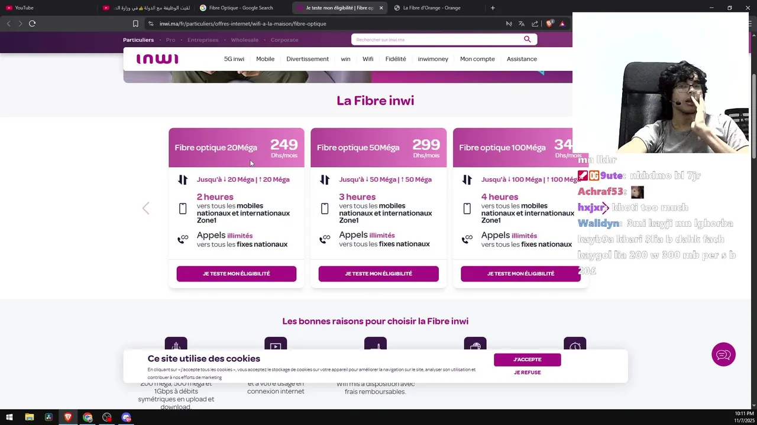Click the Fibre optique 20Méga card header
This screenshot has height=425, width=757.
pyautogui.click(x=237, y=148)
